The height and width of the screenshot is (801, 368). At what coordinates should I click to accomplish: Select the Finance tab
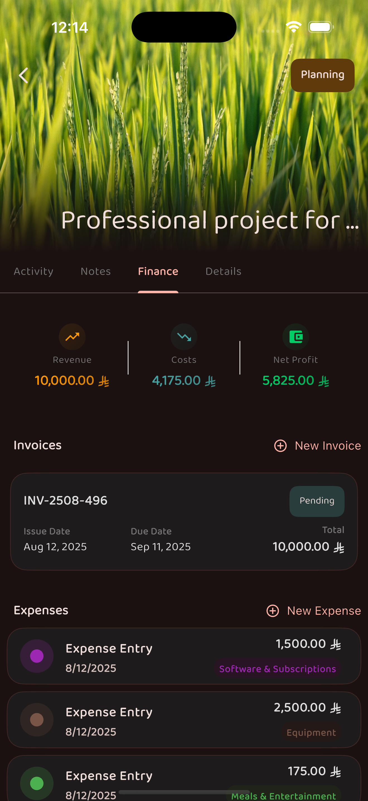[158, 271]
